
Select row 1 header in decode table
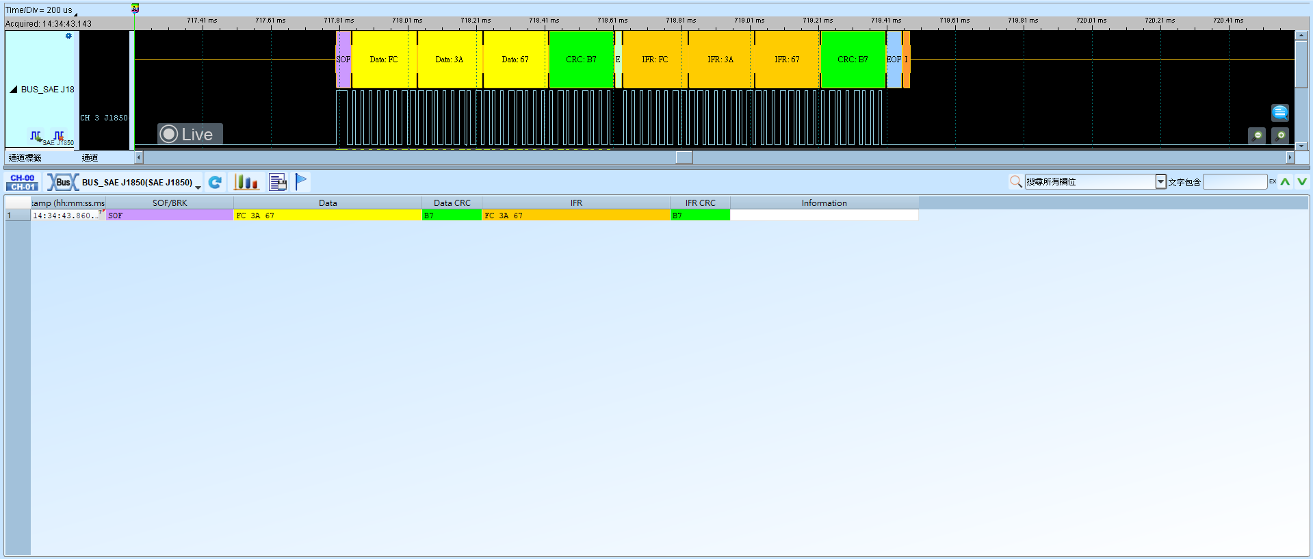pos(18,216)
